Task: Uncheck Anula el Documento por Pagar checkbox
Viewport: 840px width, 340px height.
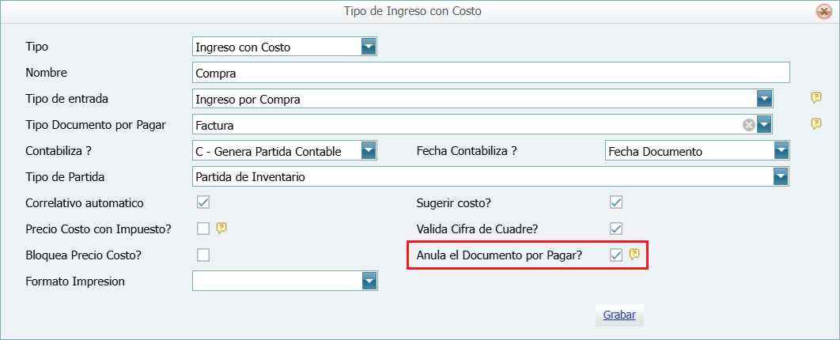Action: (x=616, y=255)
